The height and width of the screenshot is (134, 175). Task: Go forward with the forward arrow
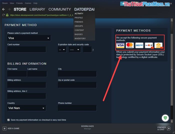9,9
